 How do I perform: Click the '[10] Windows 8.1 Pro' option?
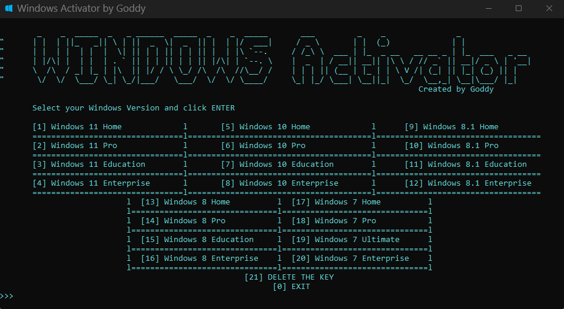[x=452, y=146]
